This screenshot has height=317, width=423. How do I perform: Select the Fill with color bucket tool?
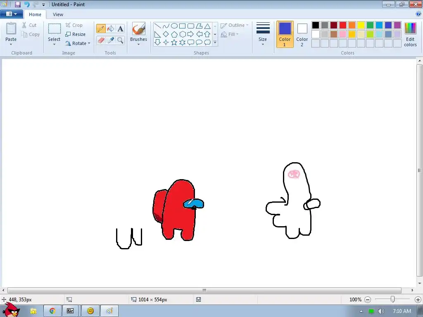[111, 28]
